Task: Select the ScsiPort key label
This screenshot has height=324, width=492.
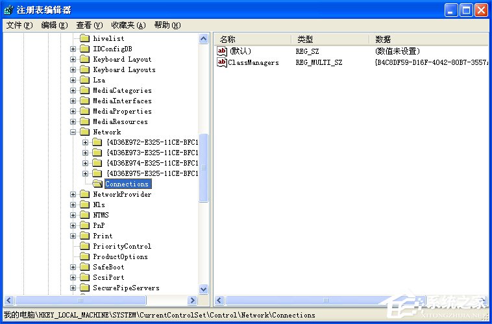Action: pyautogui.click(x=108, y=277)
